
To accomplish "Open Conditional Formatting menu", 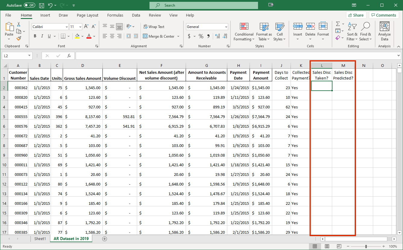I will click(244, 32).
